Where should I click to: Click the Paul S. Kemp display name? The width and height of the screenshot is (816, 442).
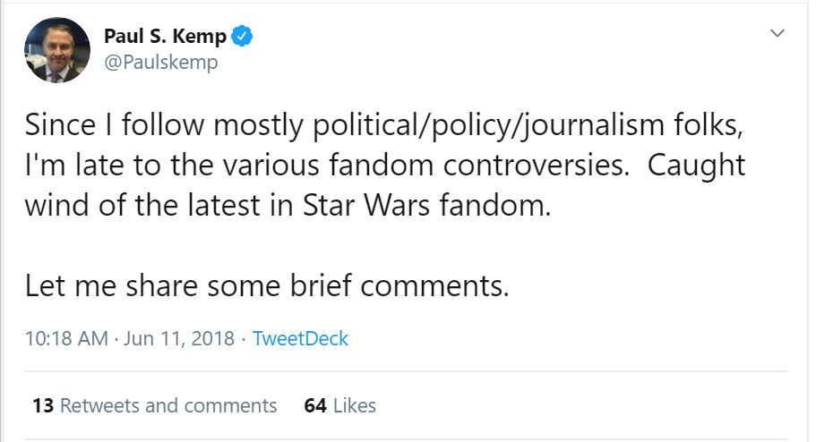point(166,37)
